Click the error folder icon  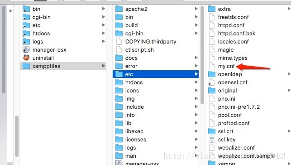pos(119,66)
